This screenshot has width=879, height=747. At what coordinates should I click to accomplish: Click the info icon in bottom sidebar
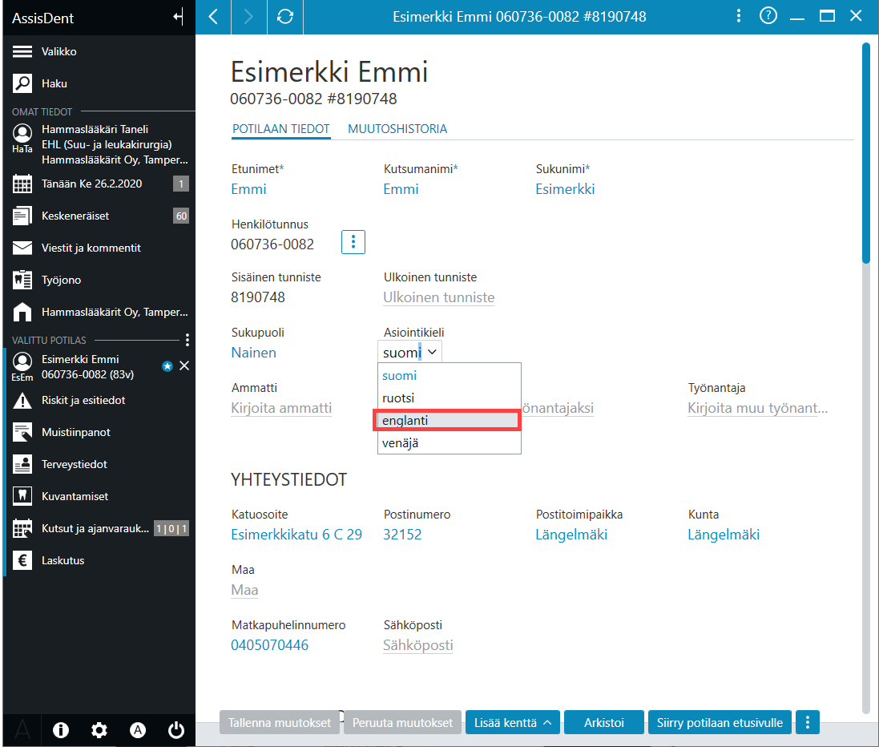pyautogui.click(x=61, y=729)
